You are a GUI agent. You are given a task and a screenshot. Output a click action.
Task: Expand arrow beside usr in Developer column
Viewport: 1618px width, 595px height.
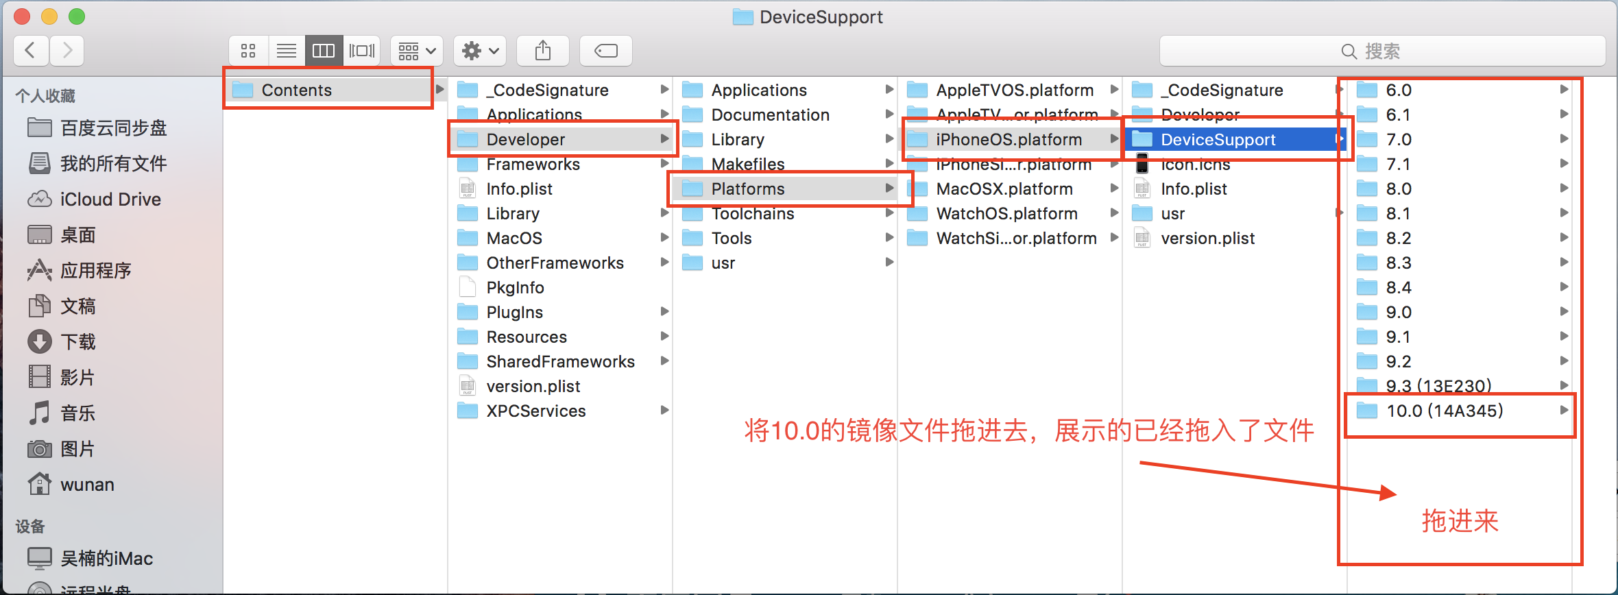[x=889, y=262]
